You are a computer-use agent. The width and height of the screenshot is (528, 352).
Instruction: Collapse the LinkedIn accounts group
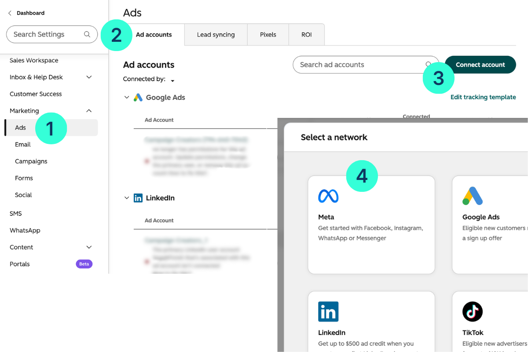tap(127, 198)
